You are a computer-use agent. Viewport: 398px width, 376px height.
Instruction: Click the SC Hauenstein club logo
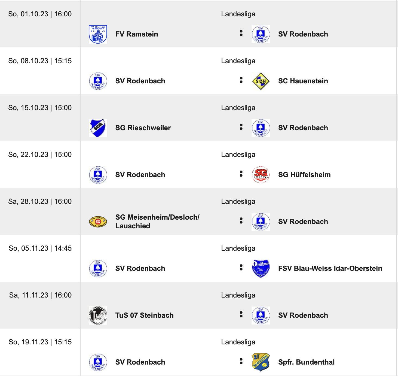261,81
